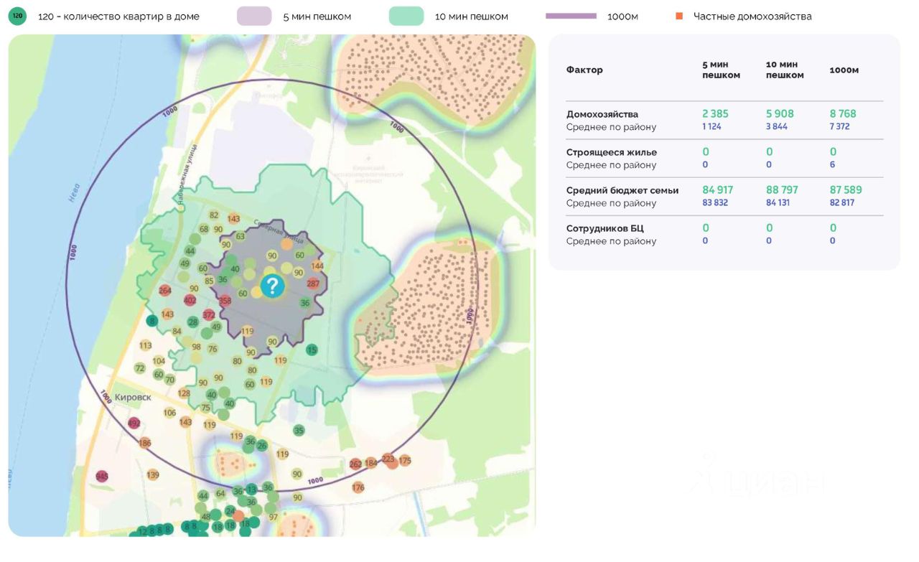Click the Частные домохозяйства orange legend square
Screen dimensions: 919x562
(x=679, y=16)
